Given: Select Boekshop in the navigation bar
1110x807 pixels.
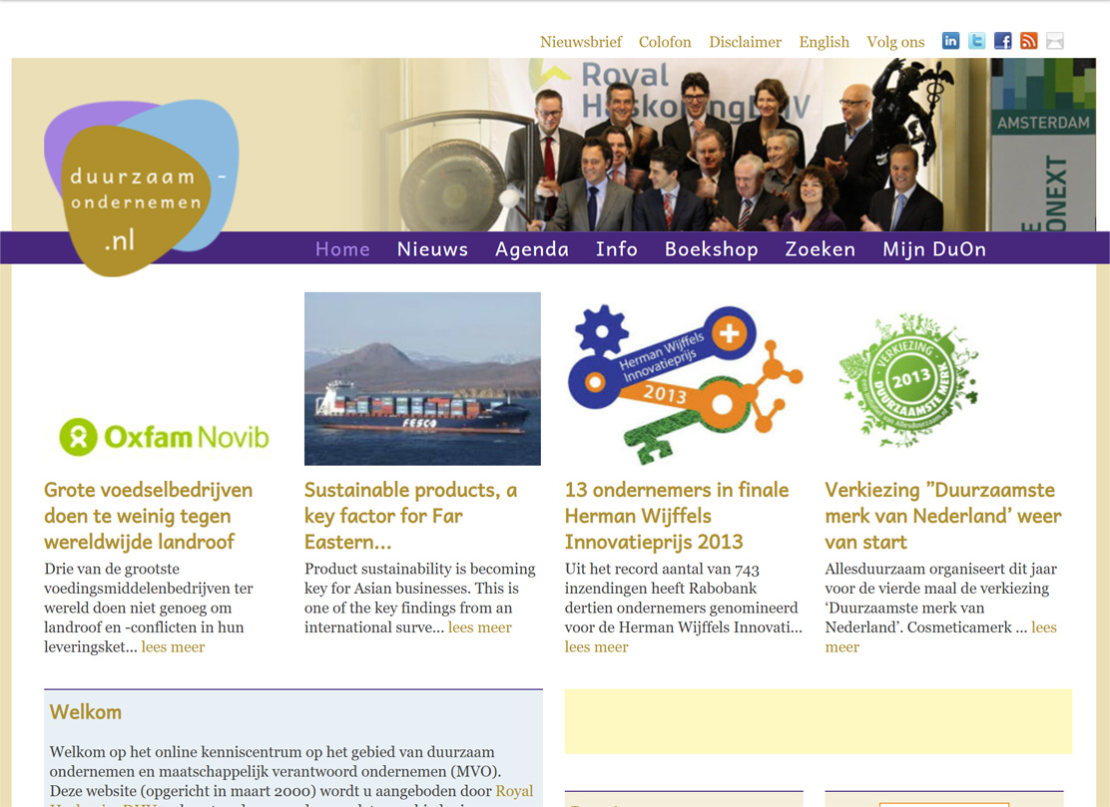Looking at the screenshot, I should click(711, 249).
